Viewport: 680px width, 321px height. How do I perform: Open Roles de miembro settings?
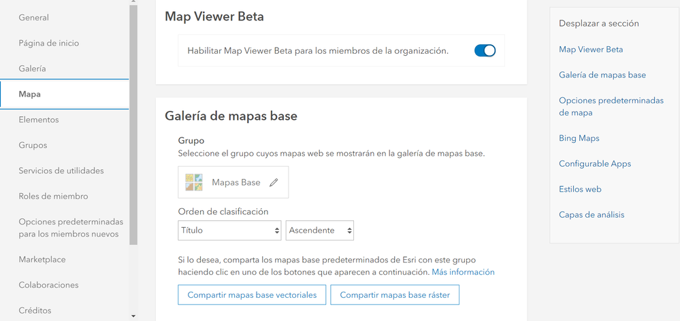point(54,196)
